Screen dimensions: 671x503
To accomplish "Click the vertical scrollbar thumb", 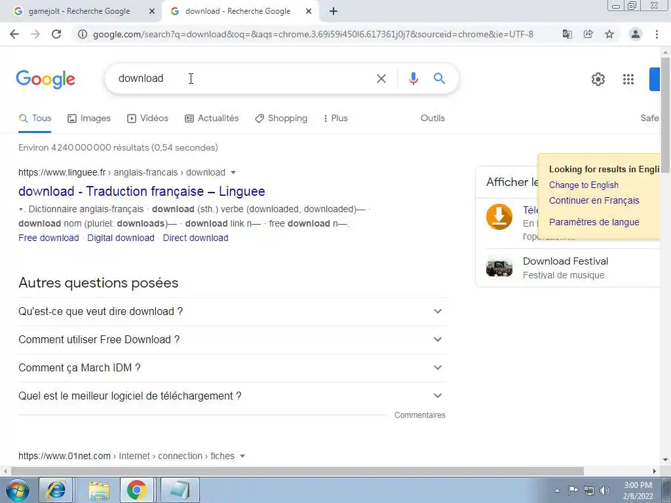I will [665, 115].
